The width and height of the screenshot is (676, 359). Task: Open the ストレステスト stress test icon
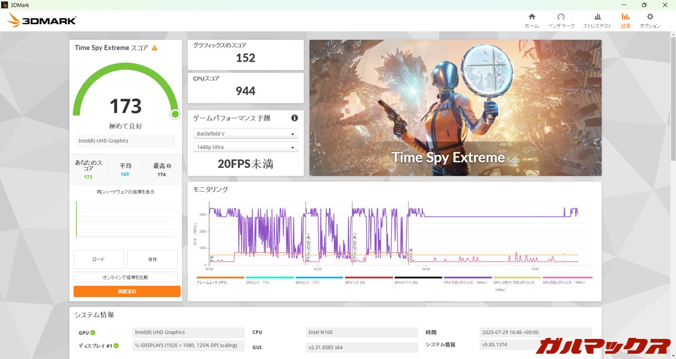click(597, 17)
